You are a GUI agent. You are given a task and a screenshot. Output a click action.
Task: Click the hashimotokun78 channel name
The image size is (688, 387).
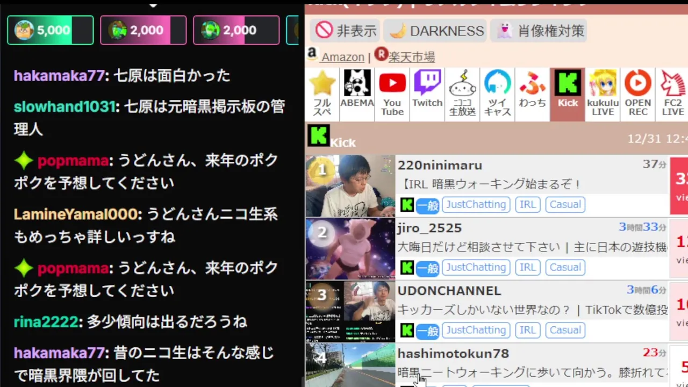453,354
